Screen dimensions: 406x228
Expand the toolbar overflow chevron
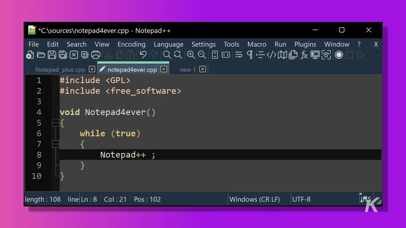pyautogui.click(x=378, y=53)
